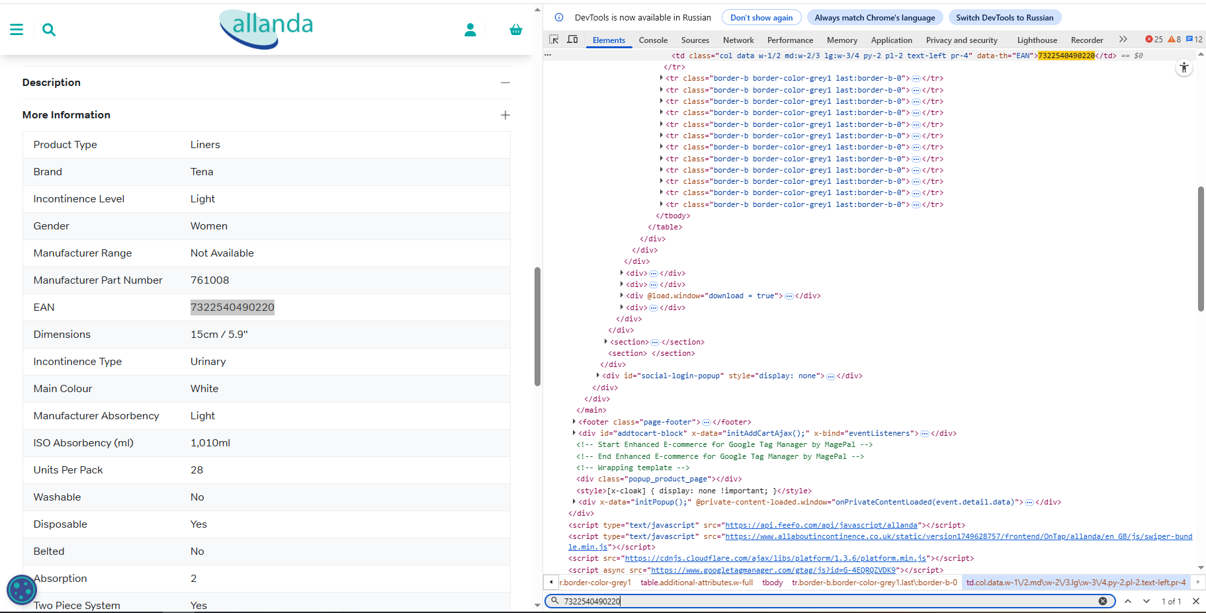Switch to the Console tab

coord(653,40)
